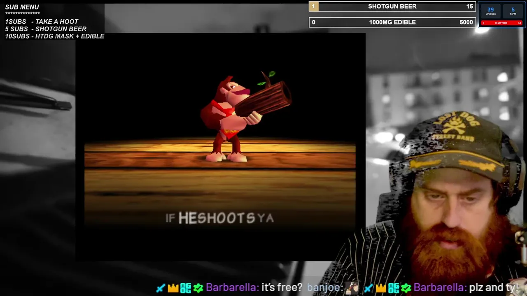The image size is (527, 296).
Task: Click the "0" count on 1000MG EDIBLE goal
Action: pos(313,22)
